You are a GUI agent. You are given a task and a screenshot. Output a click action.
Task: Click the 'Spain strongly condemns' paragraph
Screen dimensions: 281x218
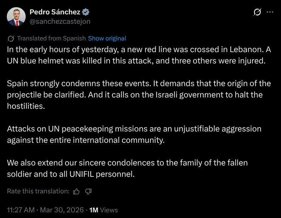(x=136, y=94)
